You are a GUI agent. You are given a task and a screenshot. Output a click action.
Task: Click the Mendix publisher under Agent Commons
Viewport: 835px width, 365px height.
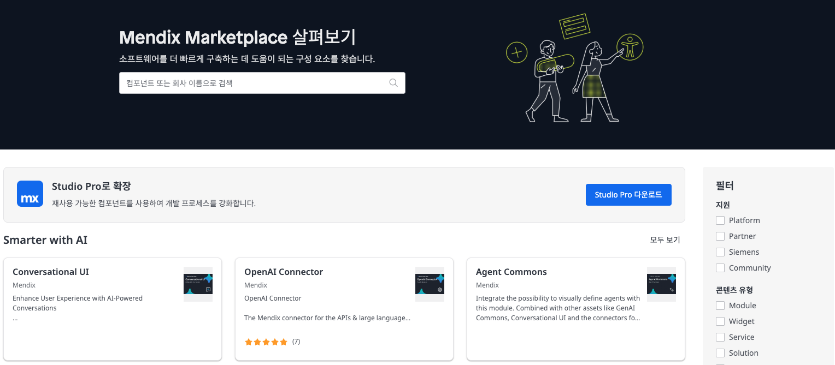[487, 285]
